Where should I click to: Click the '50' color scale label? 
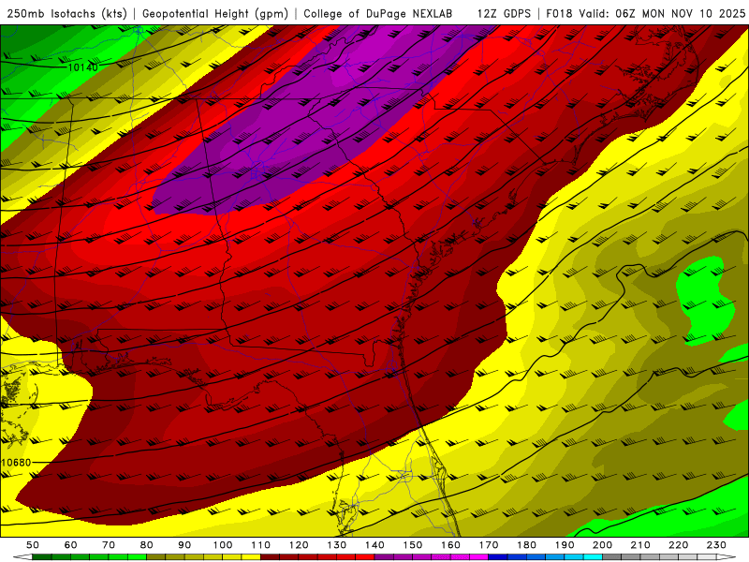click(x=33, y=545)
